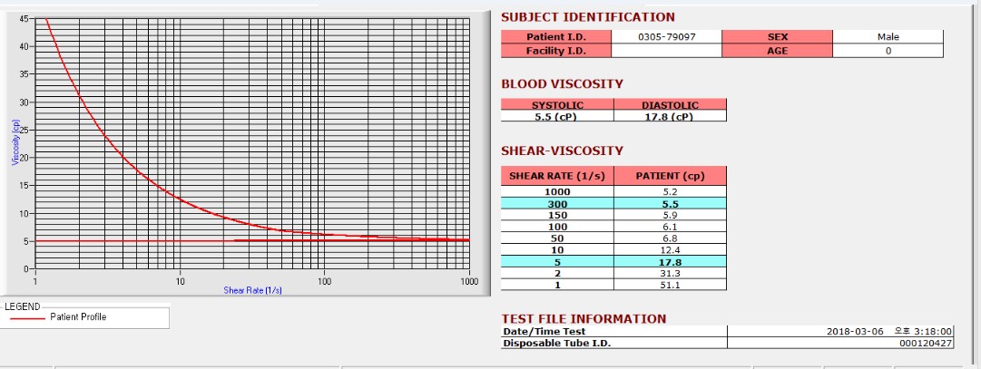Click the SHEAR RATE (1/s) column header

(x=557, y=176)
